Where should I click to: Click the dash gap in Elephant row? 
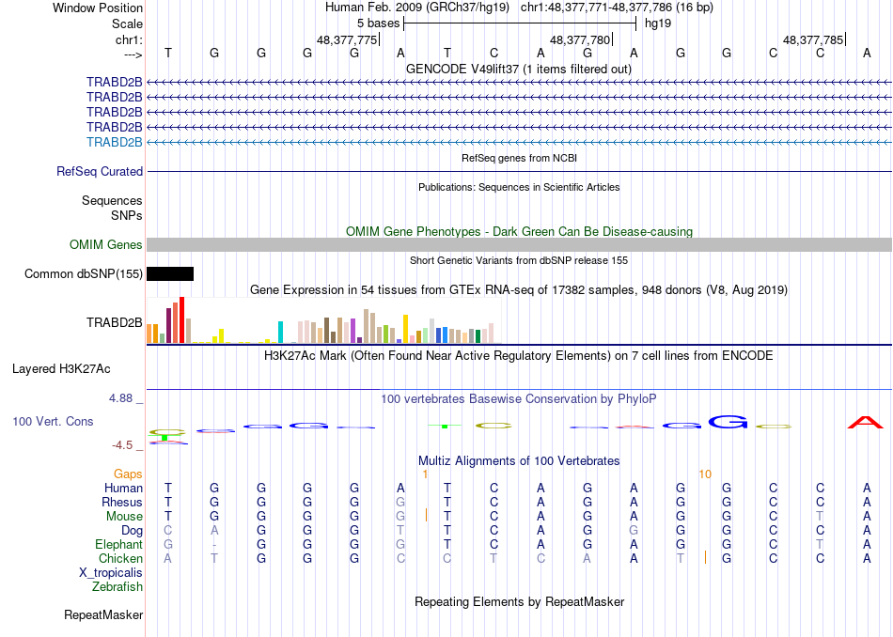(214, 545)
